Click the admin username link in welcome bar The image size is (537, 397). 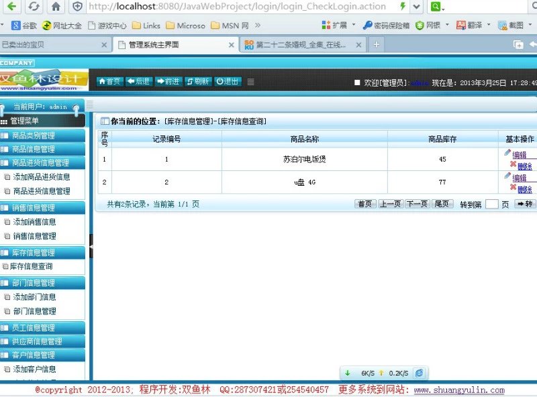(420, 83)
